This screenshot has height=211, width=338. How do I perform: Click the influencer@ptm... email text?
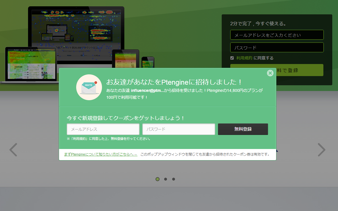click(148, 90)
